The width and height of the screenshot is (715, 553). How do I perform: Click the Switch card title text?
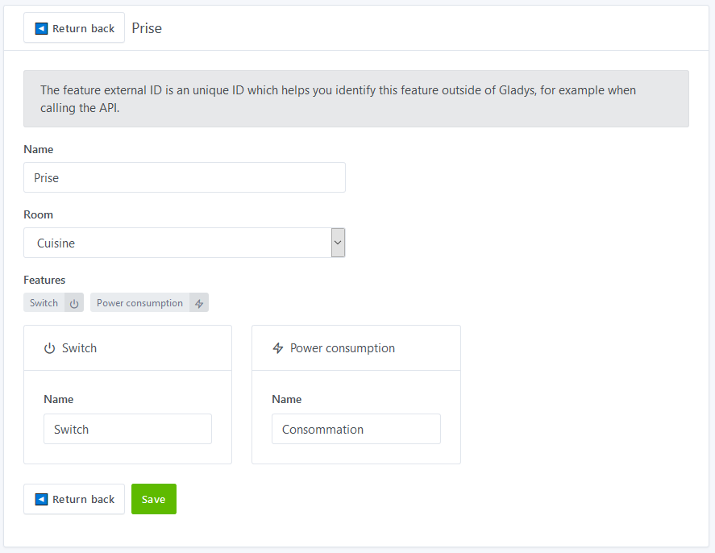tap(79, 348)
